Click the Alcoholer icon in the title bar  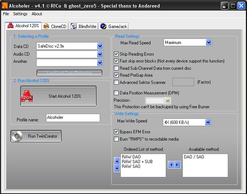click(x=5, y=6)
